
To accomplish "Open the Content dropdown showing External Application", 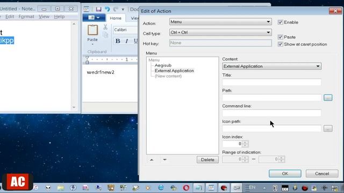I will [x=272, y=66].
